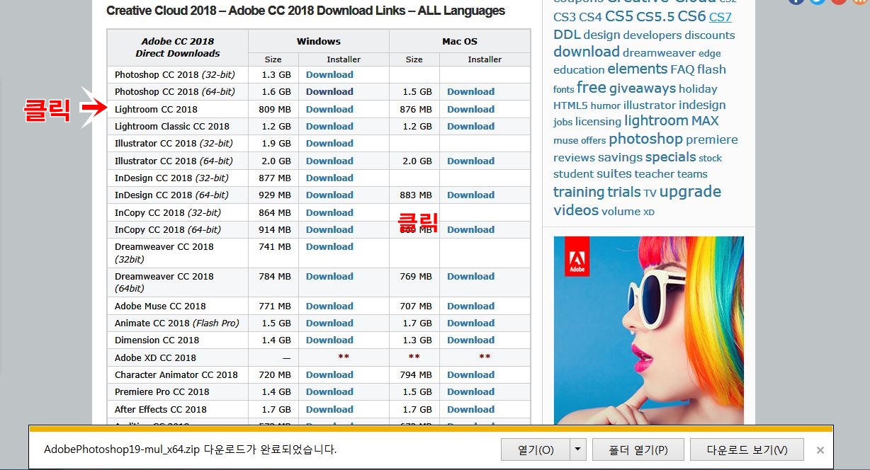Image resolution: width=870 pixels, height=470 pixels.
Task: Click the Mac OS column header
Action: point(460,41)
